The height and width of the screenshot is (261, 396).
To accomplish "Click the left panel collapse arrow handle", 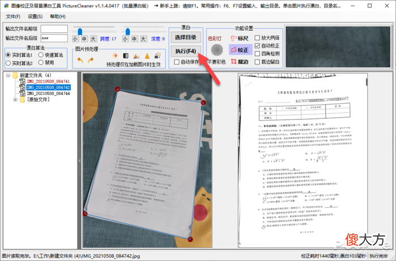I will pyautogui.click(x=80, y=160).
